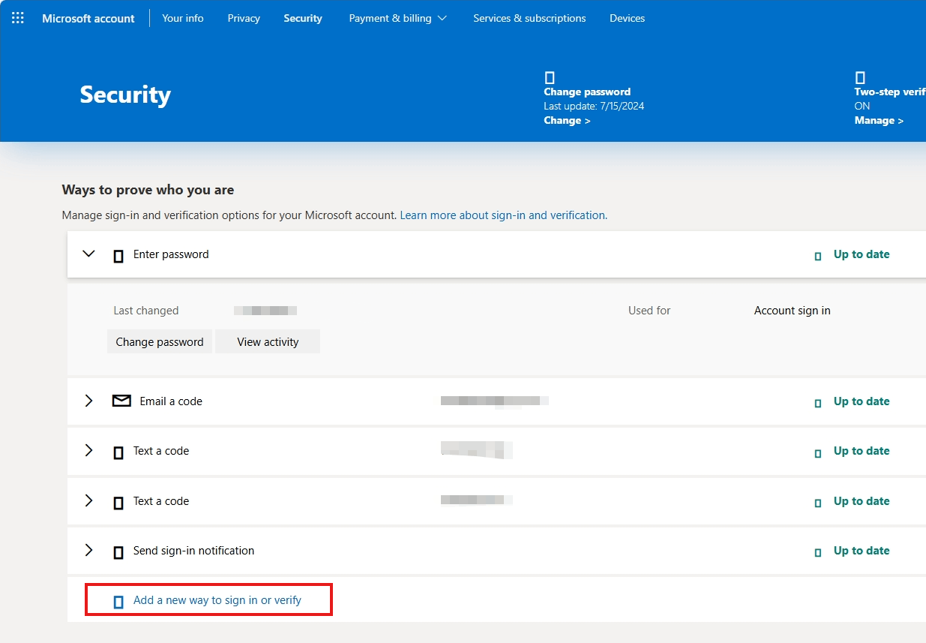This screenshot has height=643, width=926.
Task: Click the icon next to Add a new way
Action: 118,602
